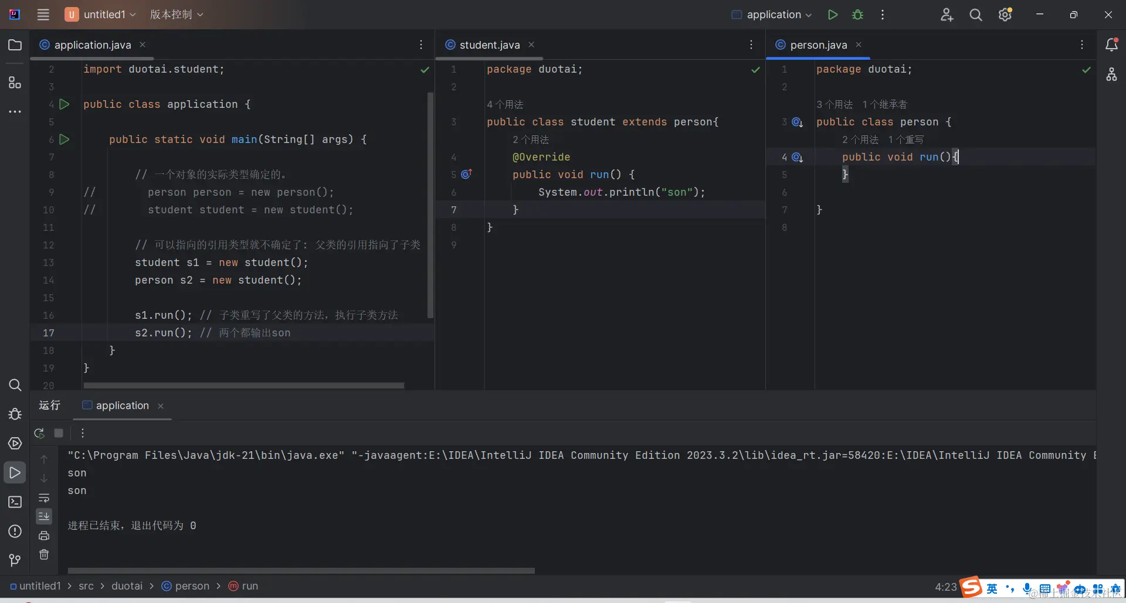Open the code with me user icon
The width and height of the screenshot is (1126, 603).
coord(947,15)
